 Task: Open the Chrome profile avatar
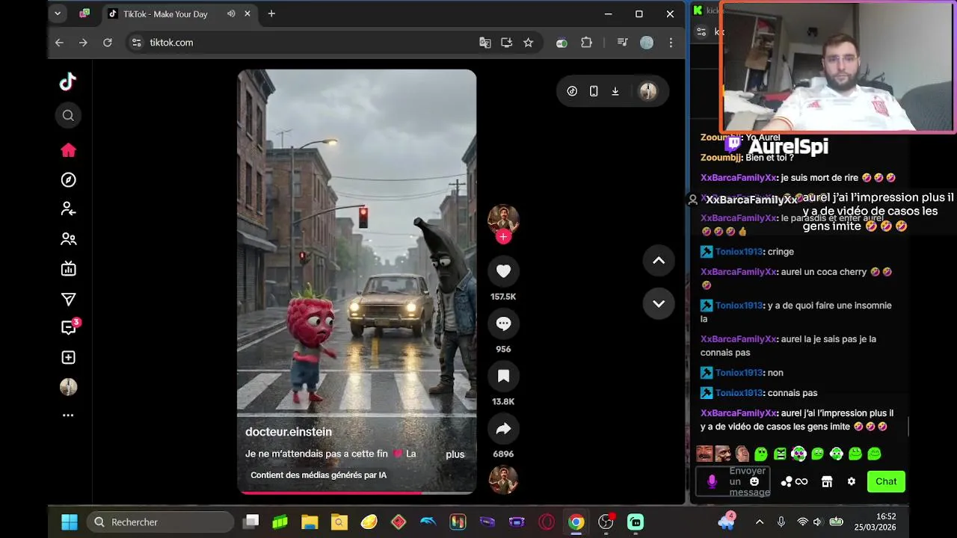647,43
